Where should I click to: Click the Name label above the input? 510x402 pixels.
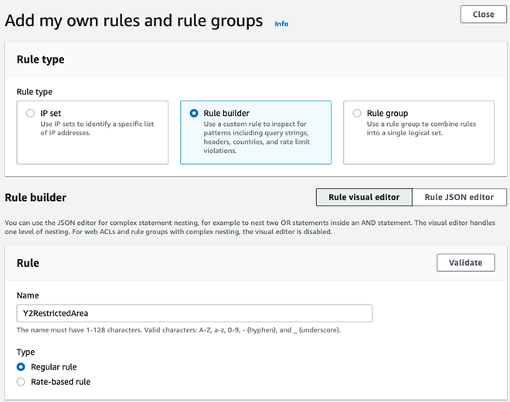coord(28,295)
